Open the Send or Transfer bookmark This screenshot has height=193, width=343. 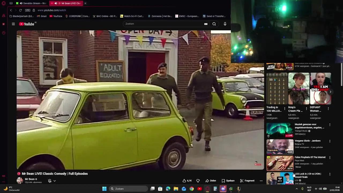214,16
